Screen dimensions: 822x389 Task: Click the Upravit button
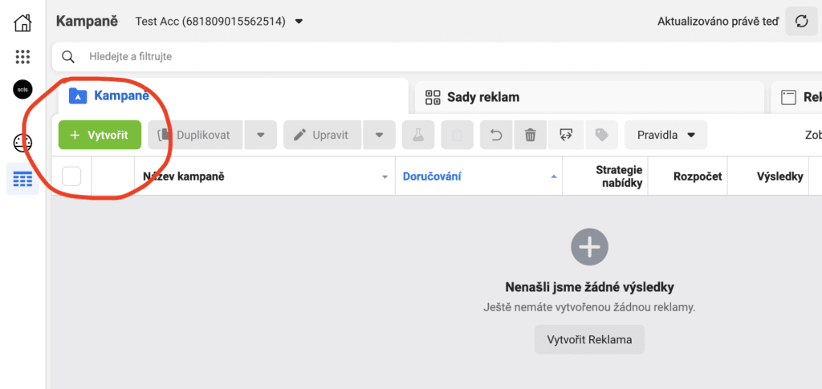(x=323, y=135)
